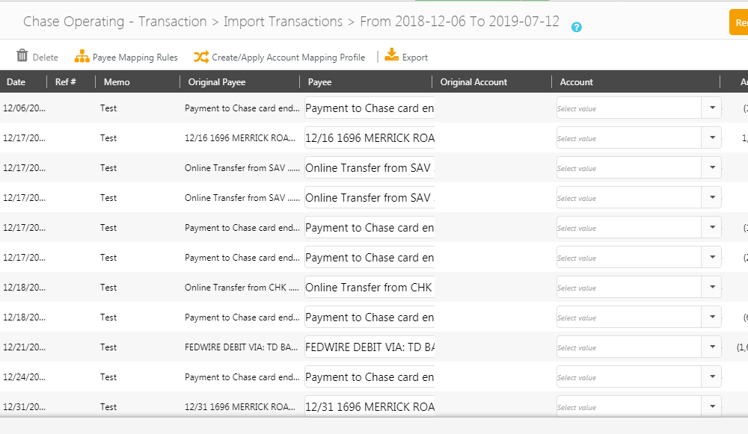
Task: Click the Export button label
Action: point(415,58)
